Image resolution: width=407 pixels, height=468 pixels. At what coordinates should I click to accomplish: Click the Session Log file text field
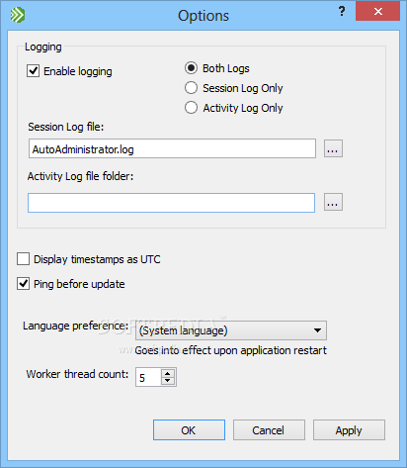coord(172,149)
